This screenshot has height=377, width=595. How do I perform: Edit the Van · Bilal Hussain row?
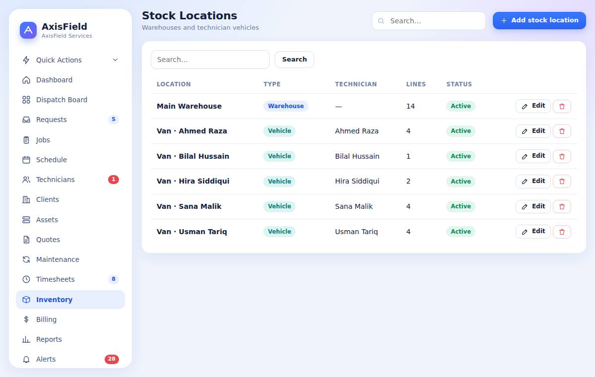(533, 156)
